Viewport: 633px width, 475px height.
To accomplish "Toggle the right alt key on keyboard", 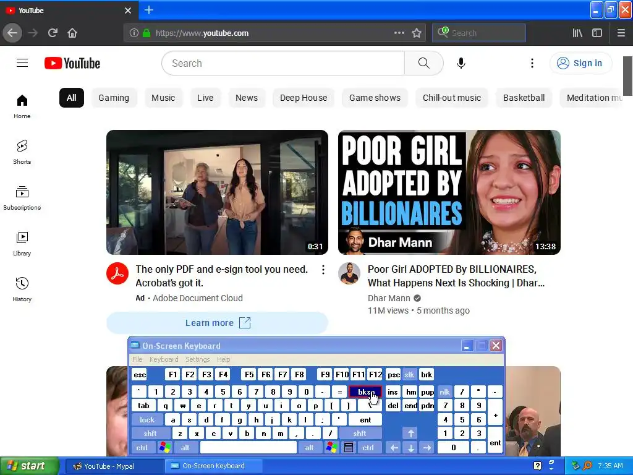I will pyautogui.click(x=310, y=448).
